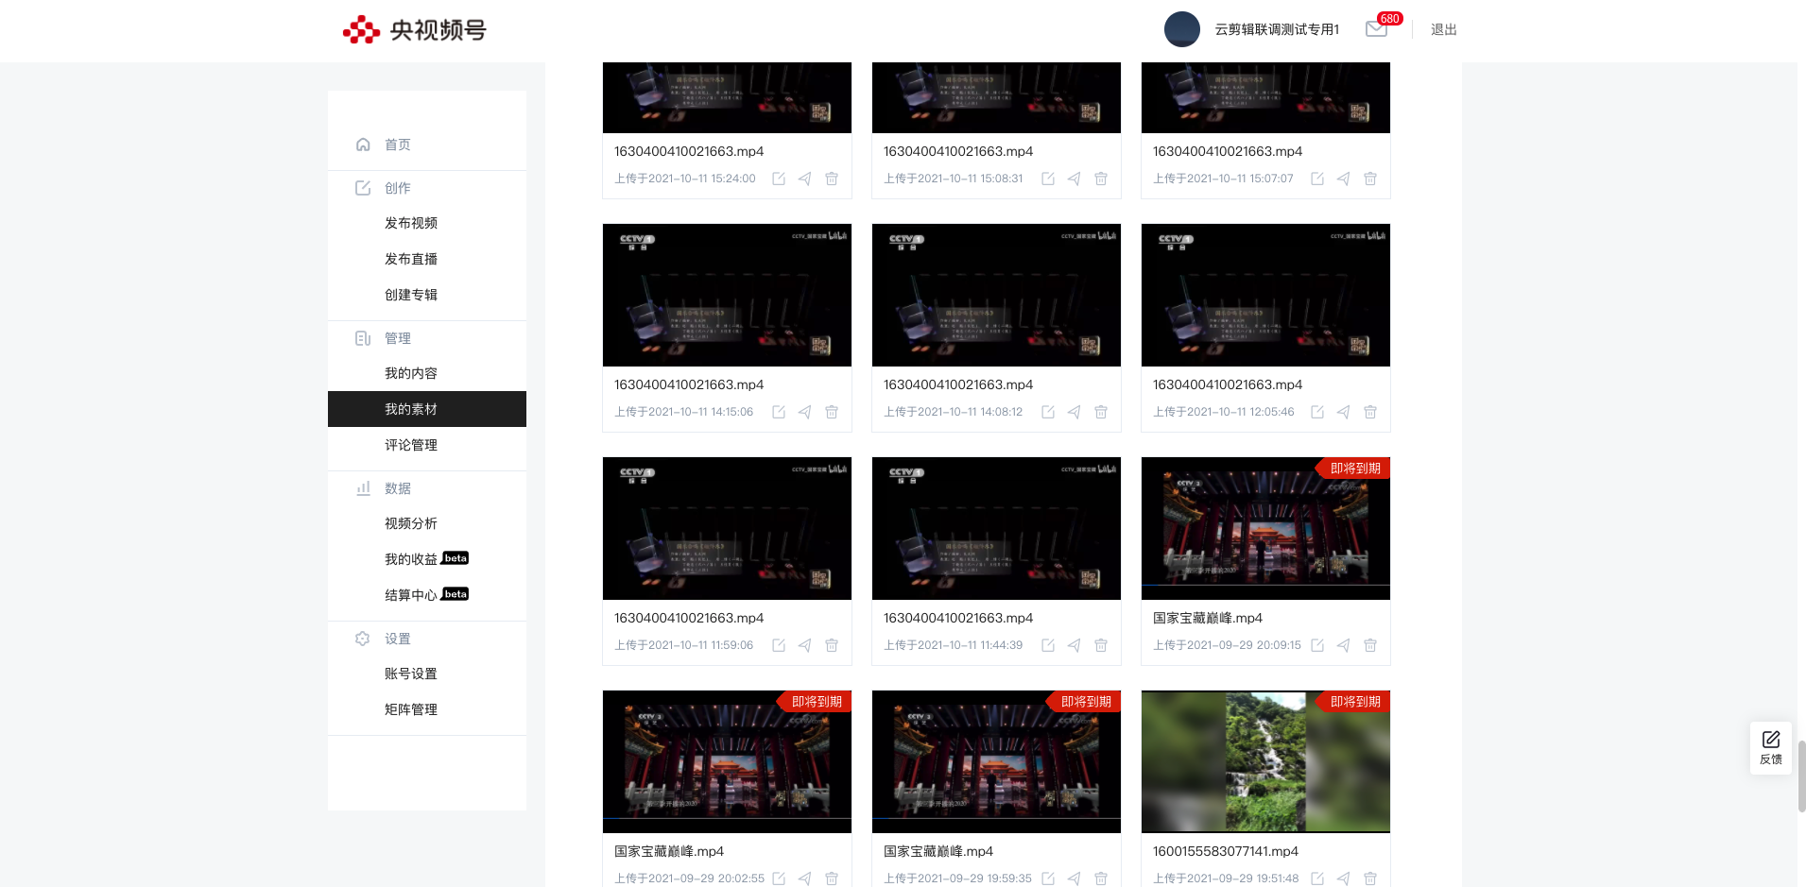
Task: Open thumbnail of 国家宝藏巅峰.mp4 uploaded 20:09:15
Action: click(1265, 528)
